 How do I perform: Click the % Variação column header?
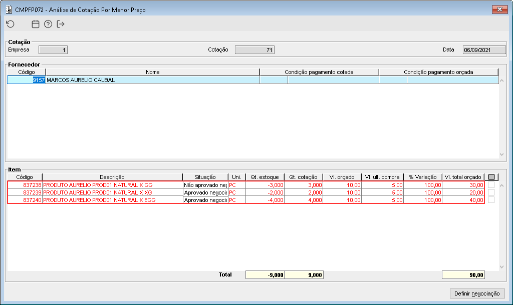[423, 177]
